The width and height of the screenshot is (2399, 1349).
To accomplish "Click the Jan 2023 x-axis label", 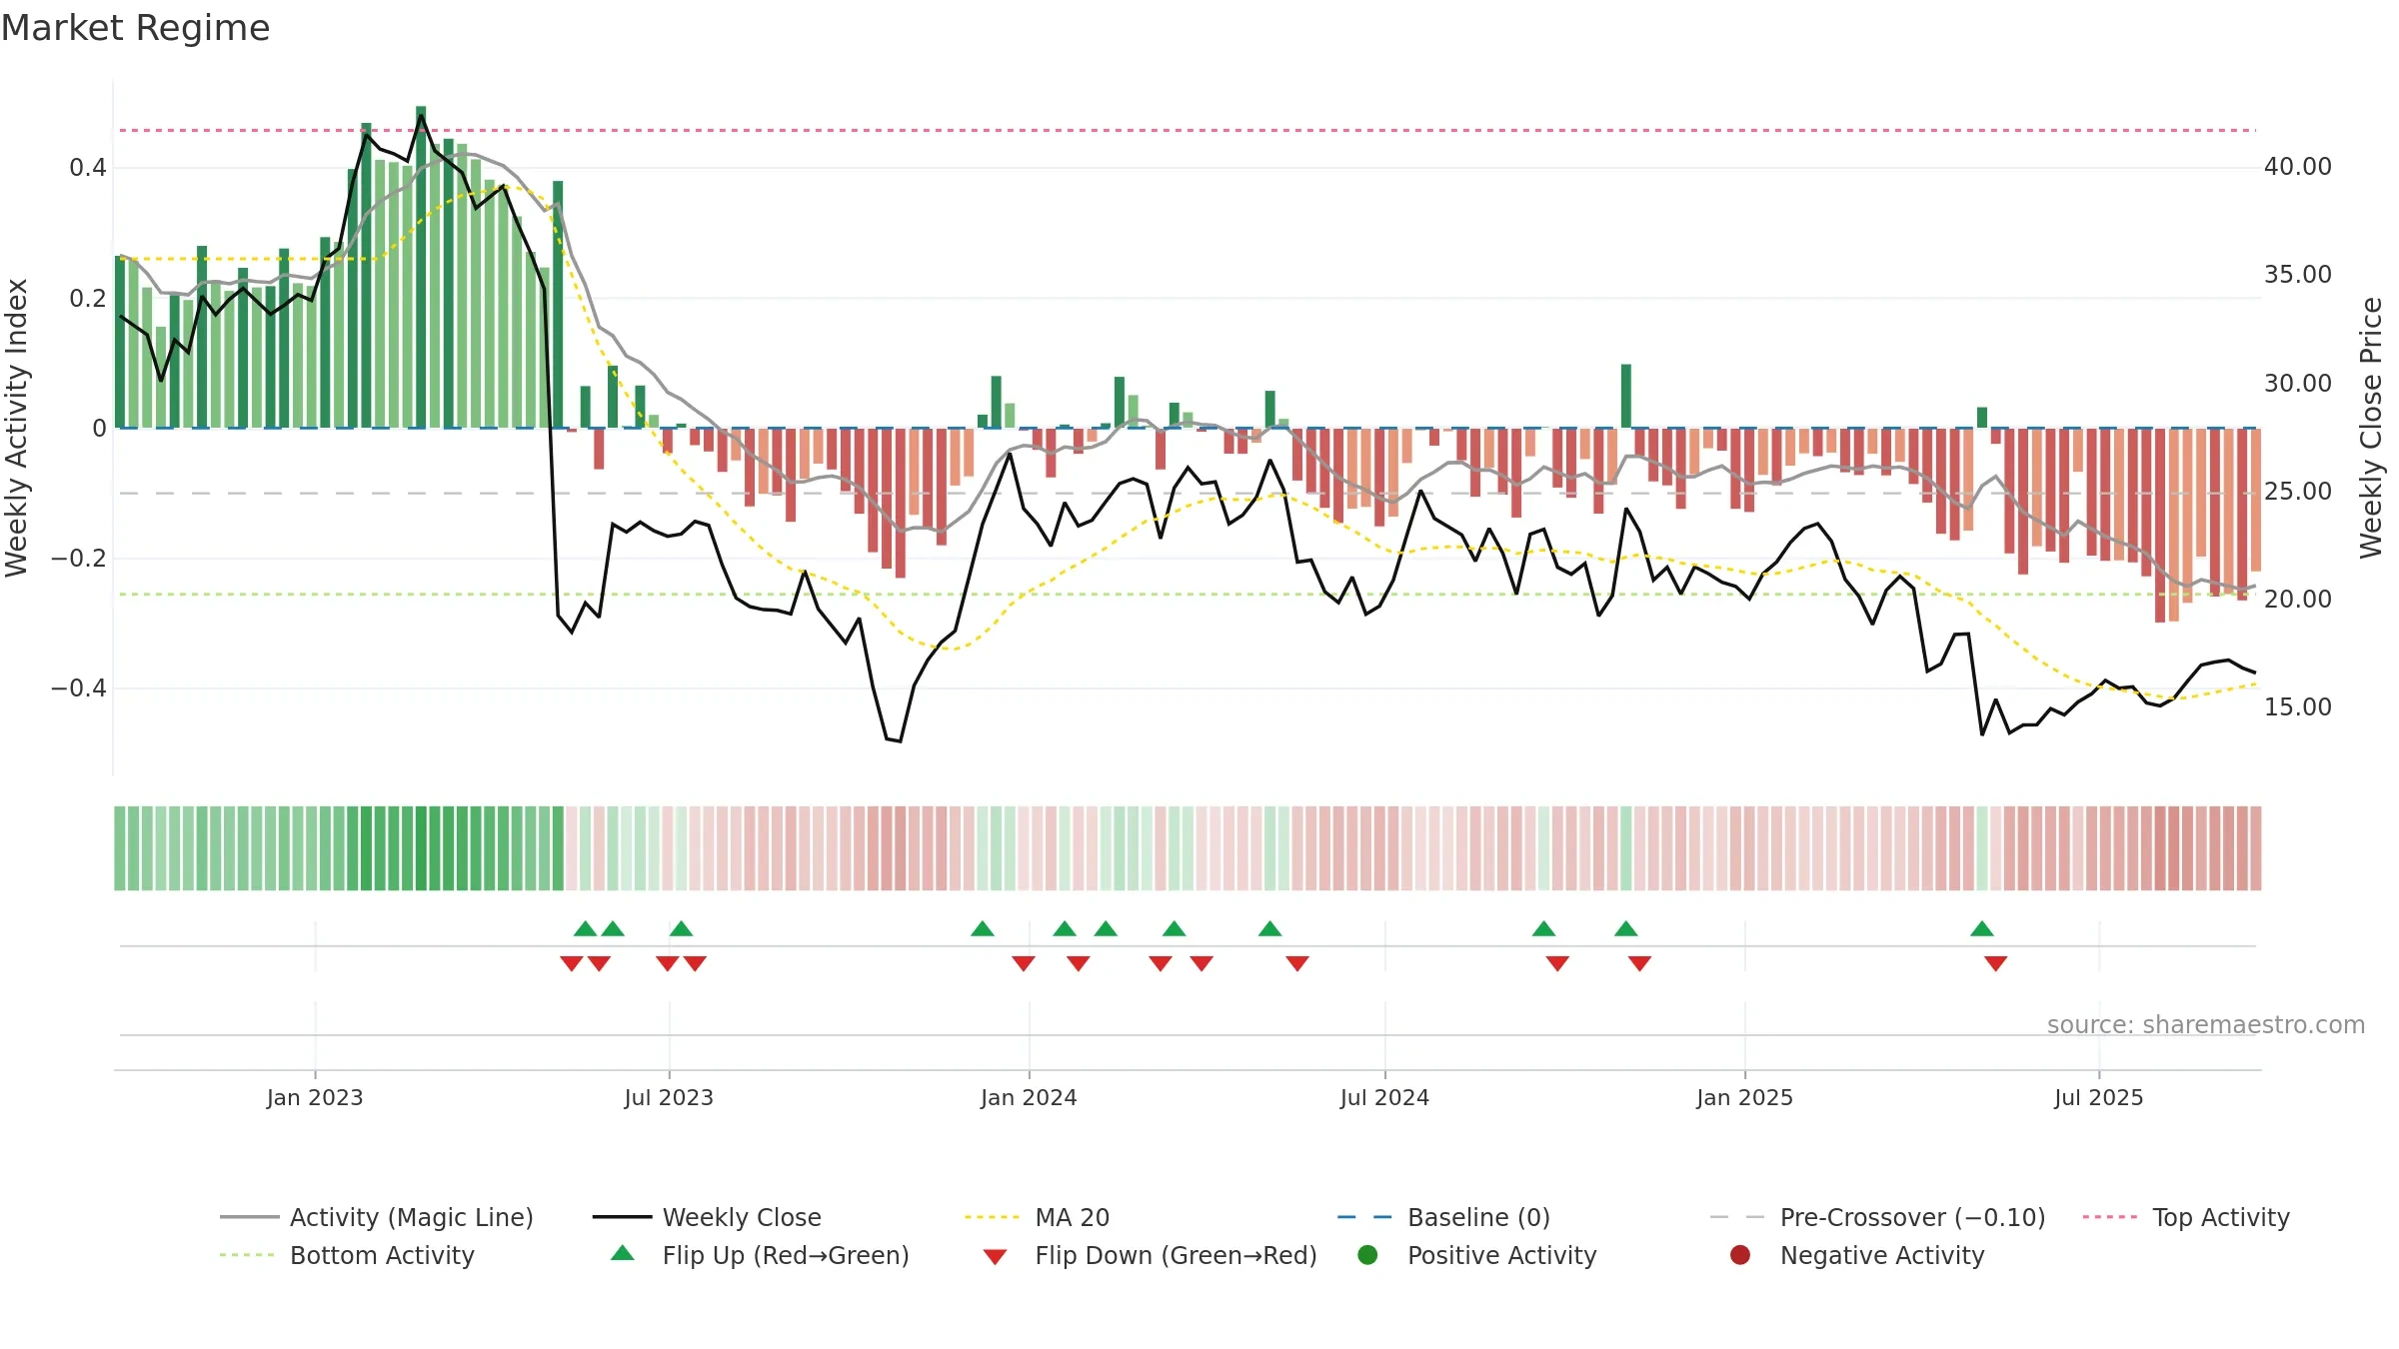I will click(315, 1097).
